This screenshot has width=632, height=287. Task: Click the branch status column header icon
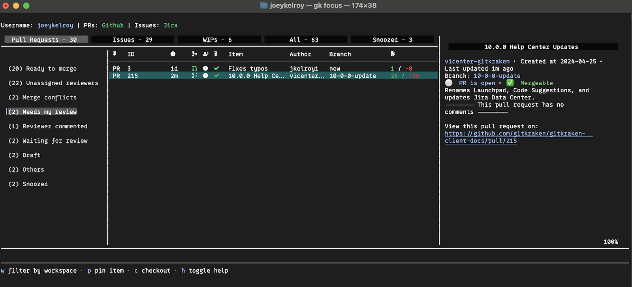pyautogui.click(x=194, y=54)
